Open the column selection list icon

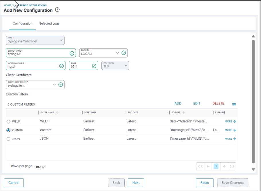click(x=234, y=104)
